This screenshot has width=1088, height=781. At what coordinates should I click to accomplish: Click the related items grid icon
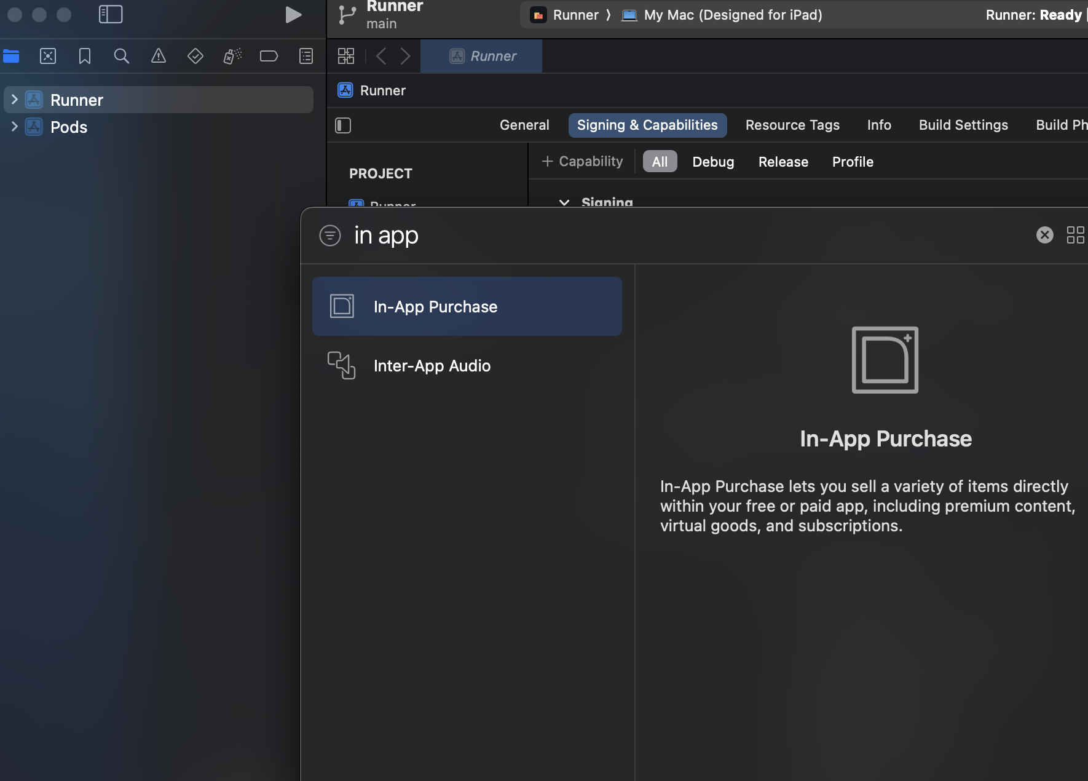pos(346,56)
